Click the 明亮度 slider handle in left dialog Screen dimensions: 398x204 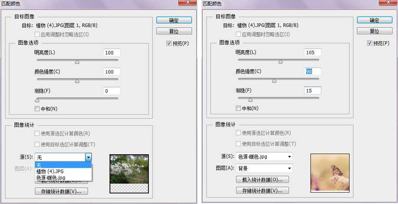tap(77, 62)
